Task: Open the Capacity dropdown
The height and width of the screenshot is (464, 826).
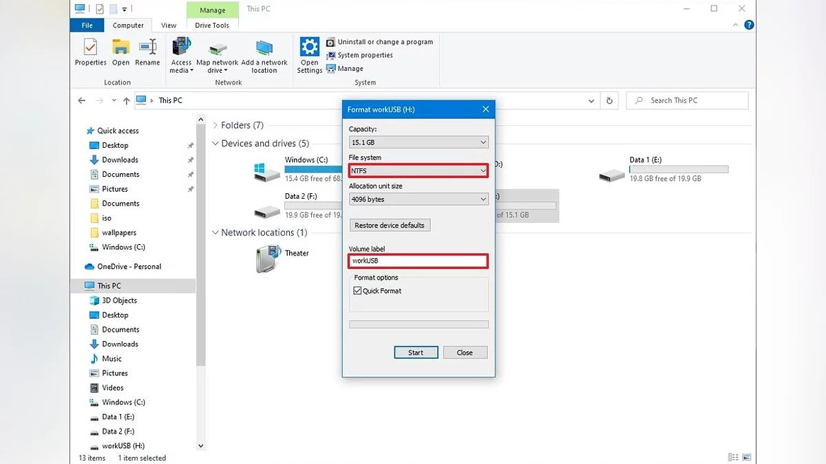Action: click(x=419, y=142)
